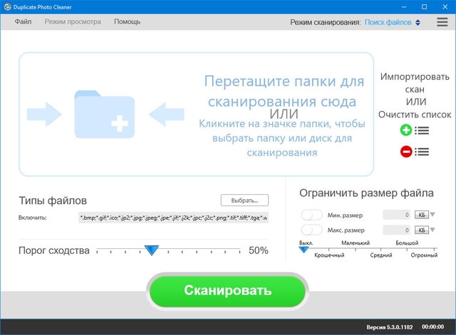This screenshot has width=456, height=335.
Task: Click the Выкл. size preset label
Action: pyautogui.click(x=306, y=243)
